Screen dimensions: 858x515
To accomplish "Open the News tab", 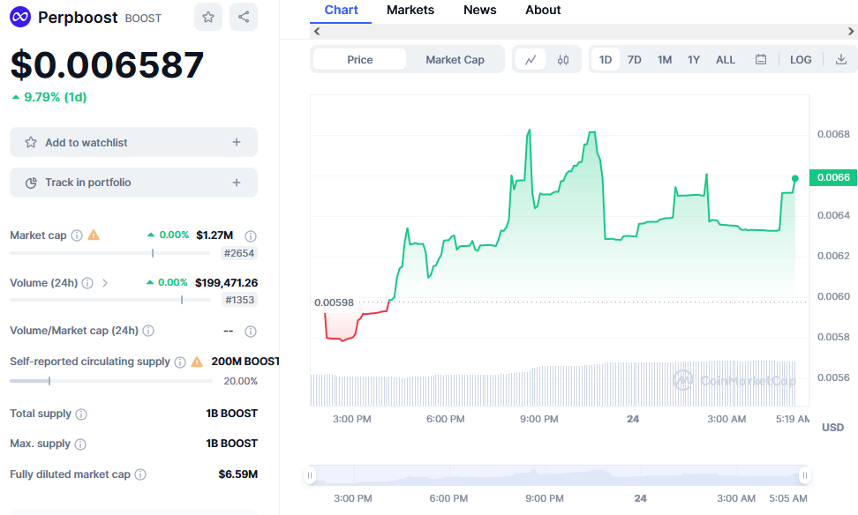I will tap(480, 11).
